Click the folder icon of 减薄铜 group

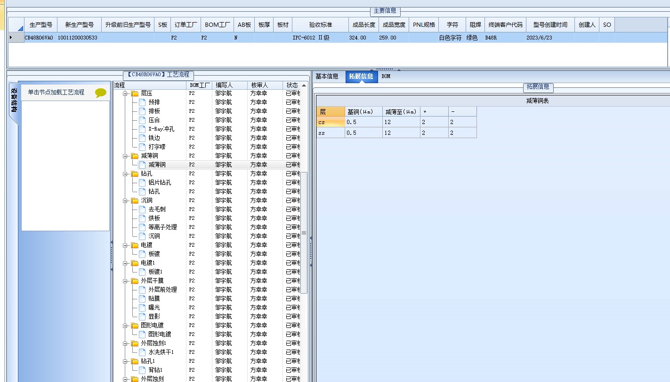tap(135, 156)
